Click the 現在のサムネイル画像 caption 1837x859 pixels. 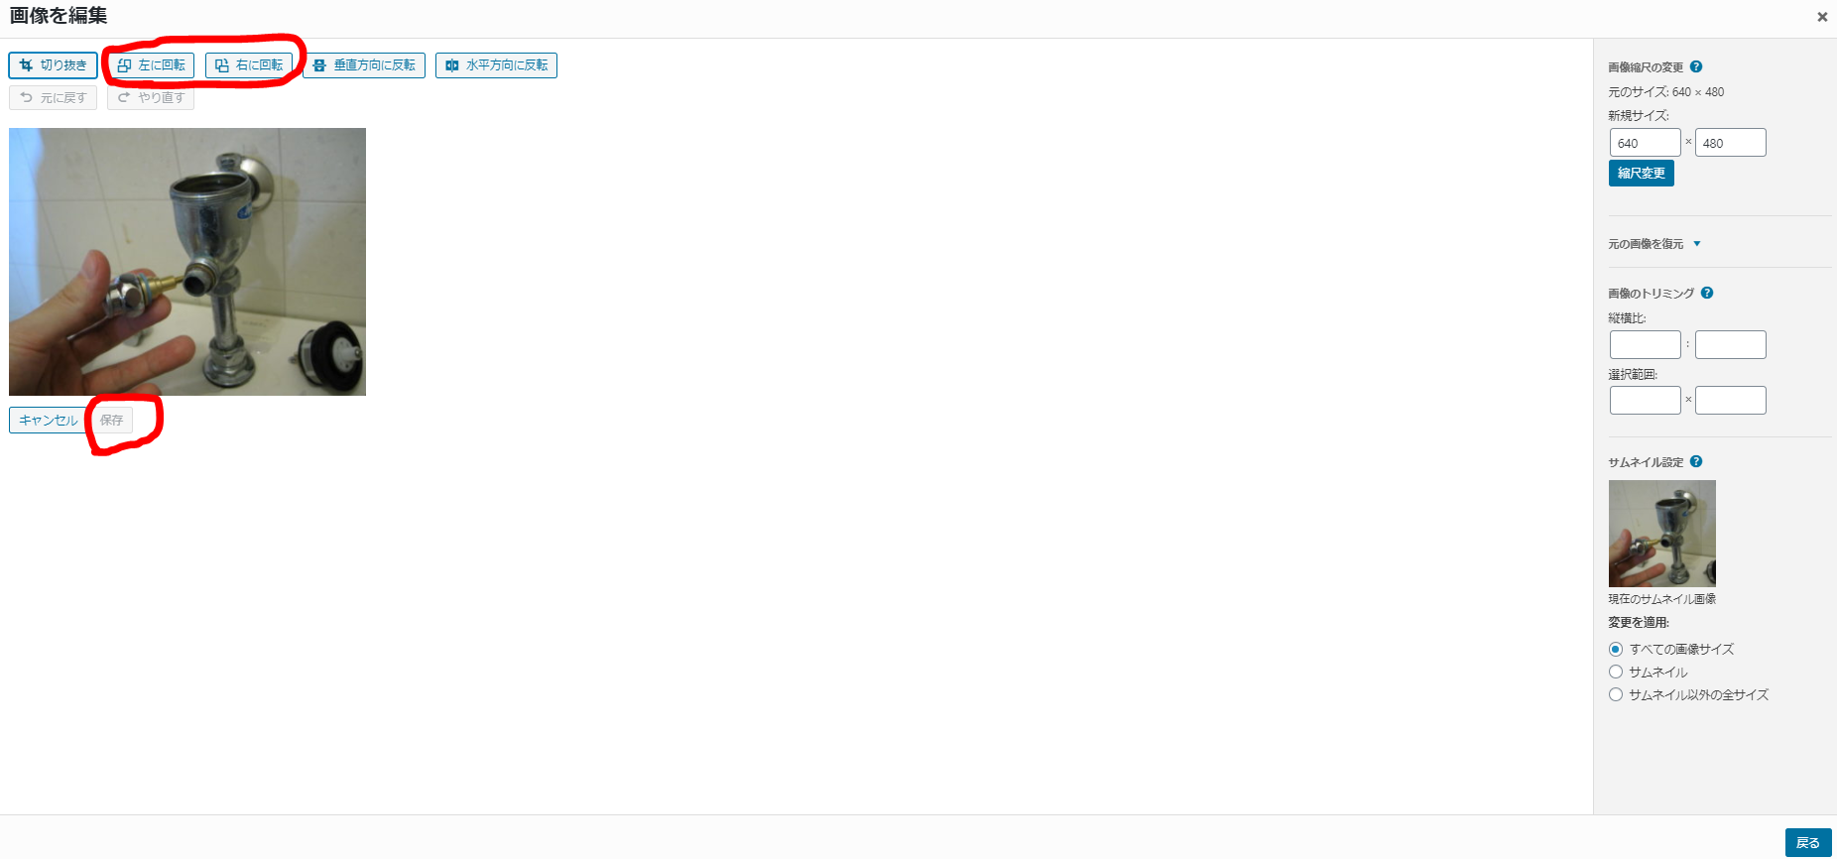(1662, 599)
